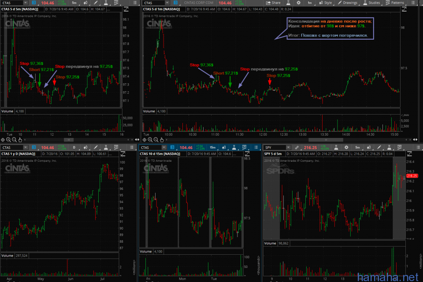Open chart style menu in CTAS 5m chart

click(85, 3)
